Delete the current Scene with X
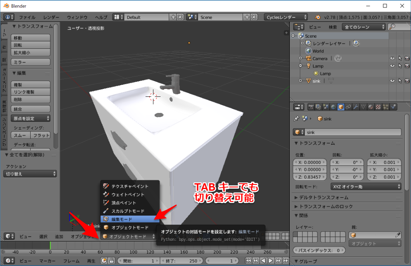 (254, 17)
